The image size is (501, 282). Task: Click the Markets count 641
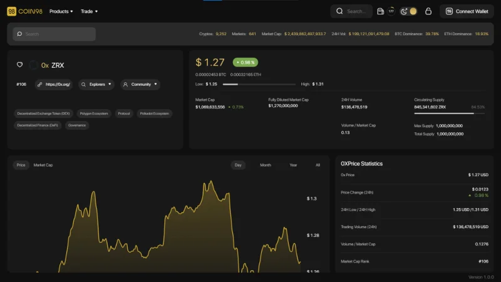pos(252,34)
